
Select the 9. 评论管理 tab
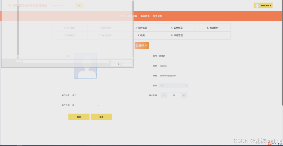tap(177, 36)
